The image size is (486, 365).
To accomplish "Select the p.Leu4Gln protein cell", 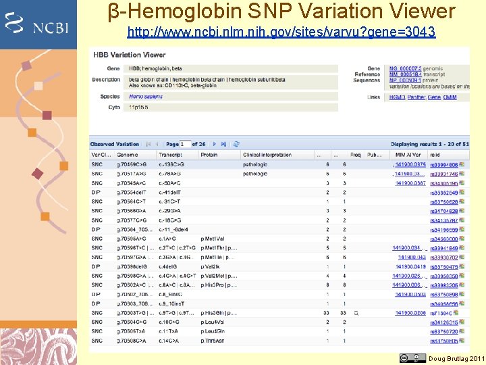I will click(x=213, y=331).
